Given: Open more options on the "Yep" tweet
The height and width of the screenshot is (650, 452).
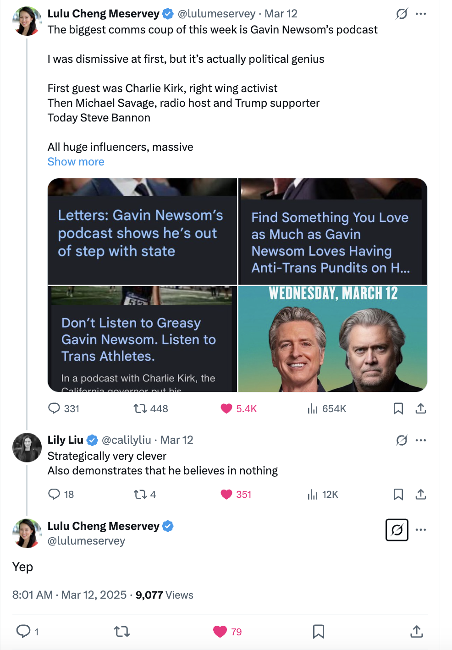Looking at the screenshot, I should point(421,530).
